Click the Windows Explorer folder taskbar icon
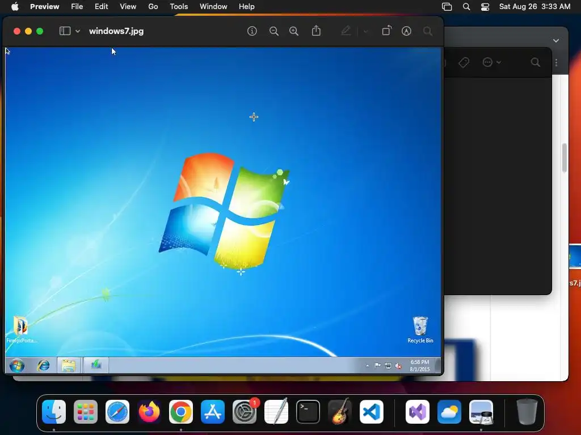Screen dimensions: 581x435 (69, 365)
